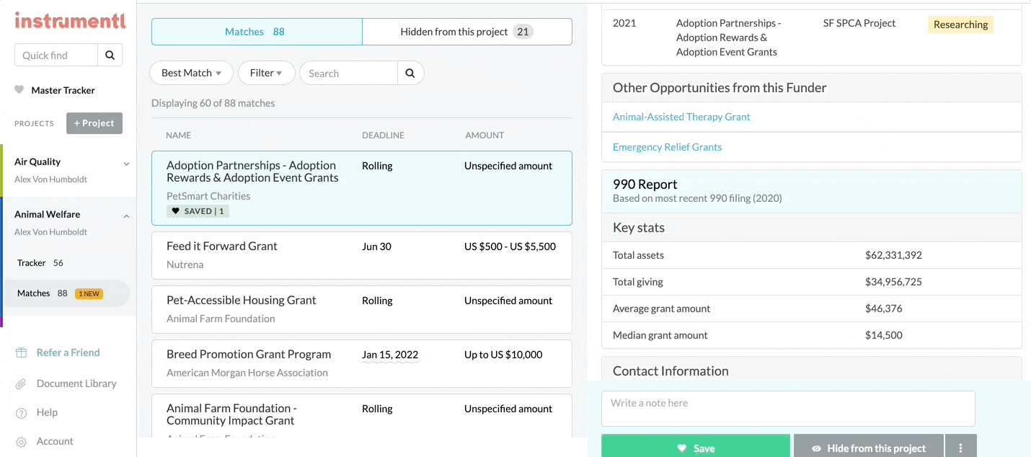Viewport: 1031px width, 457px height.
Task: Click Other Opportunities from this Funder header
Action: point(811,88)
